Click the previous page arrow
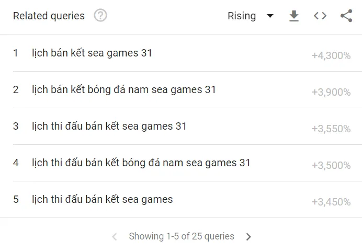The height and width of the screenshot is (252, 362). [115, 237]
